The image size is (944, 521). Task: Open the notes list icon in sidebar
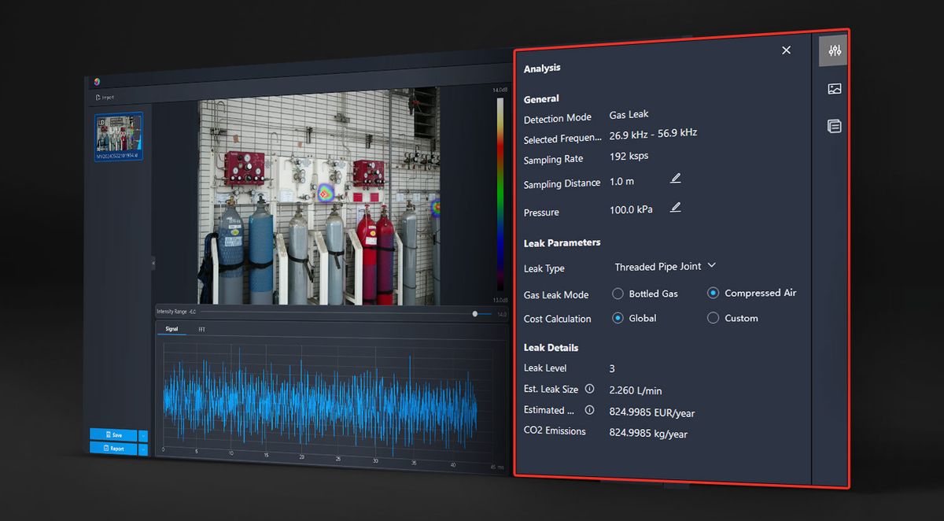click(834, 127)
